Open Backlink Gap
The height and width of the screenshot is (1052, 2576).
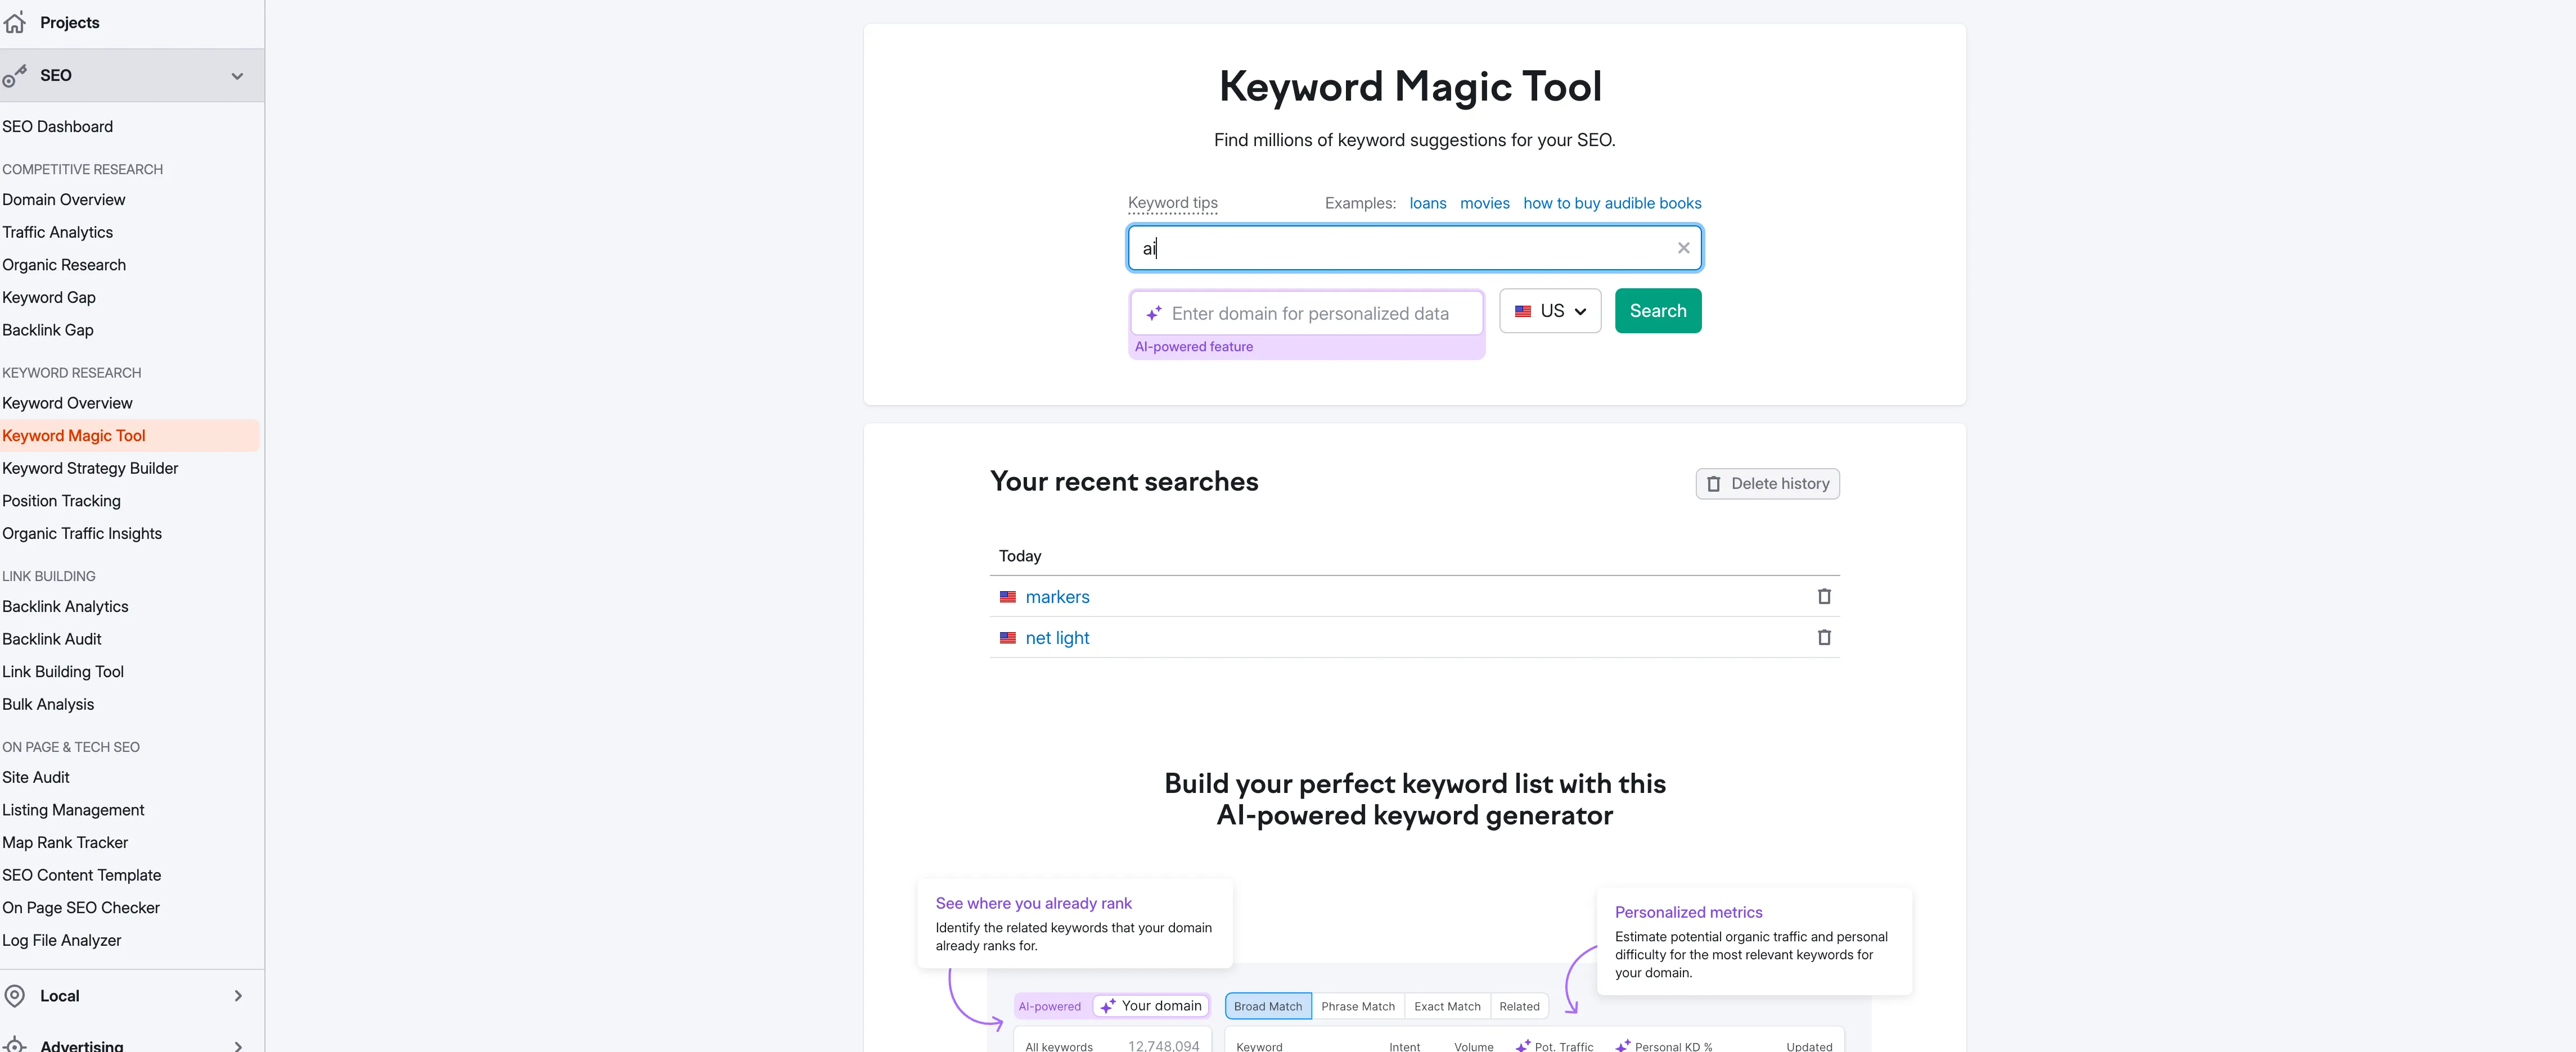48,330
